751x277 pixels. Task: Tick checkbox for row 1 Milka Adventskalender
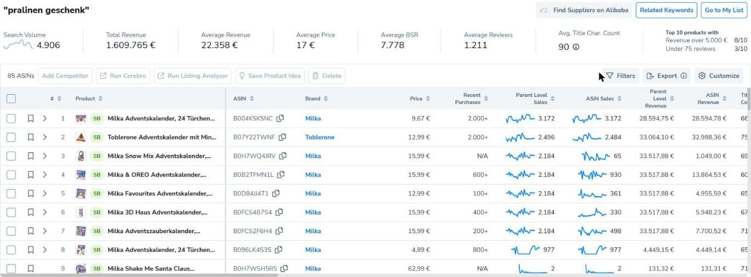(11, 118)
